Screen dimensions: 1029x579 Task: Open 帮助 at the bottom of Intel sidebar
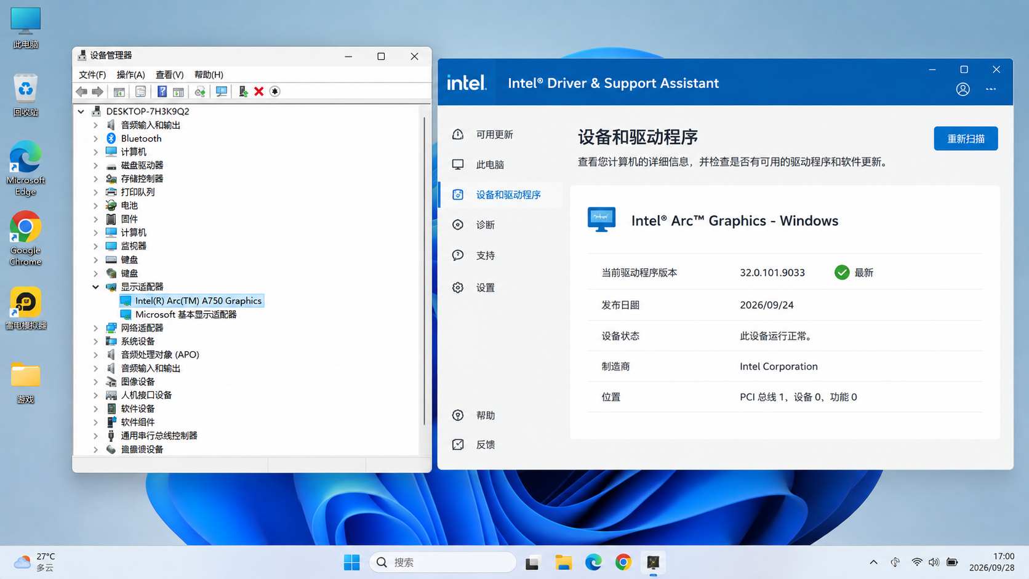pyautogui.click(x=500, y=415)
